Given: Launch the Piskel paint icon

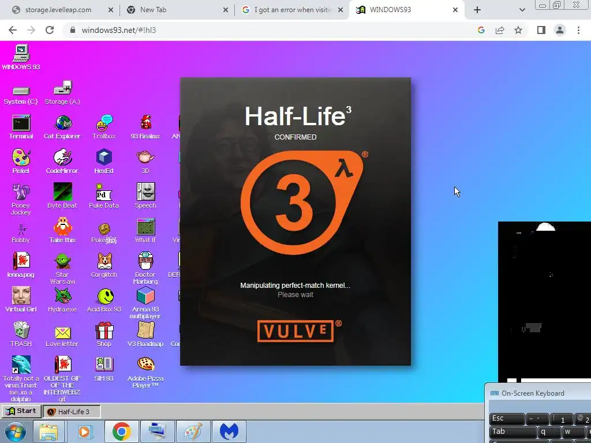Looking at the screenshot, I should pos(21,162).
